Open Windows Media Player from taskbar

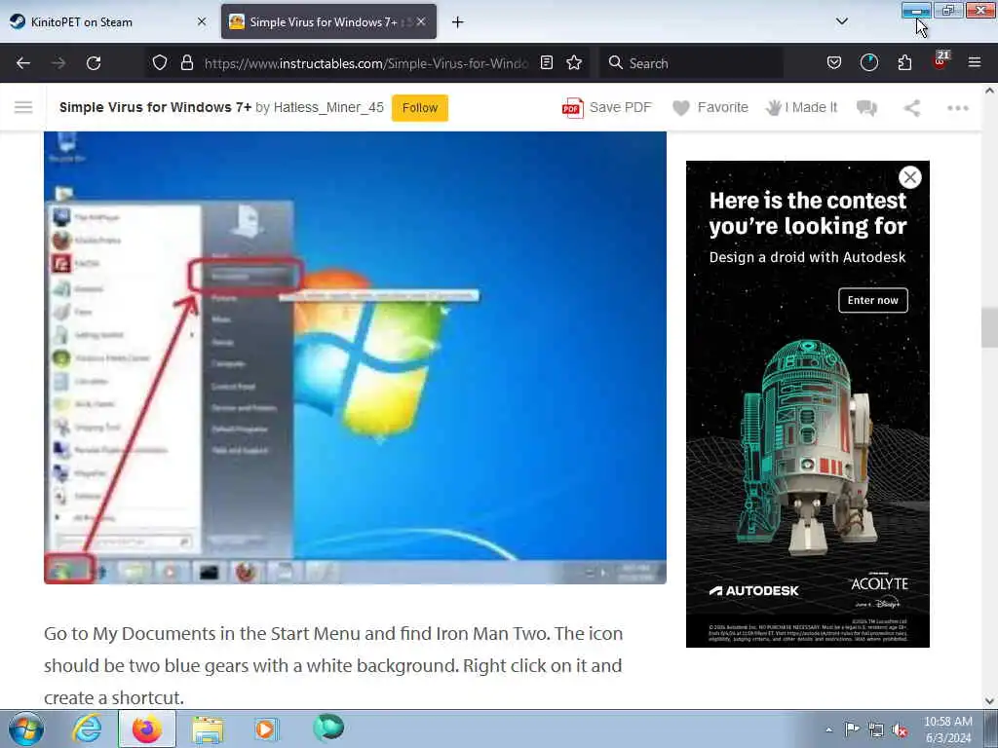click(x=266, y=729)
